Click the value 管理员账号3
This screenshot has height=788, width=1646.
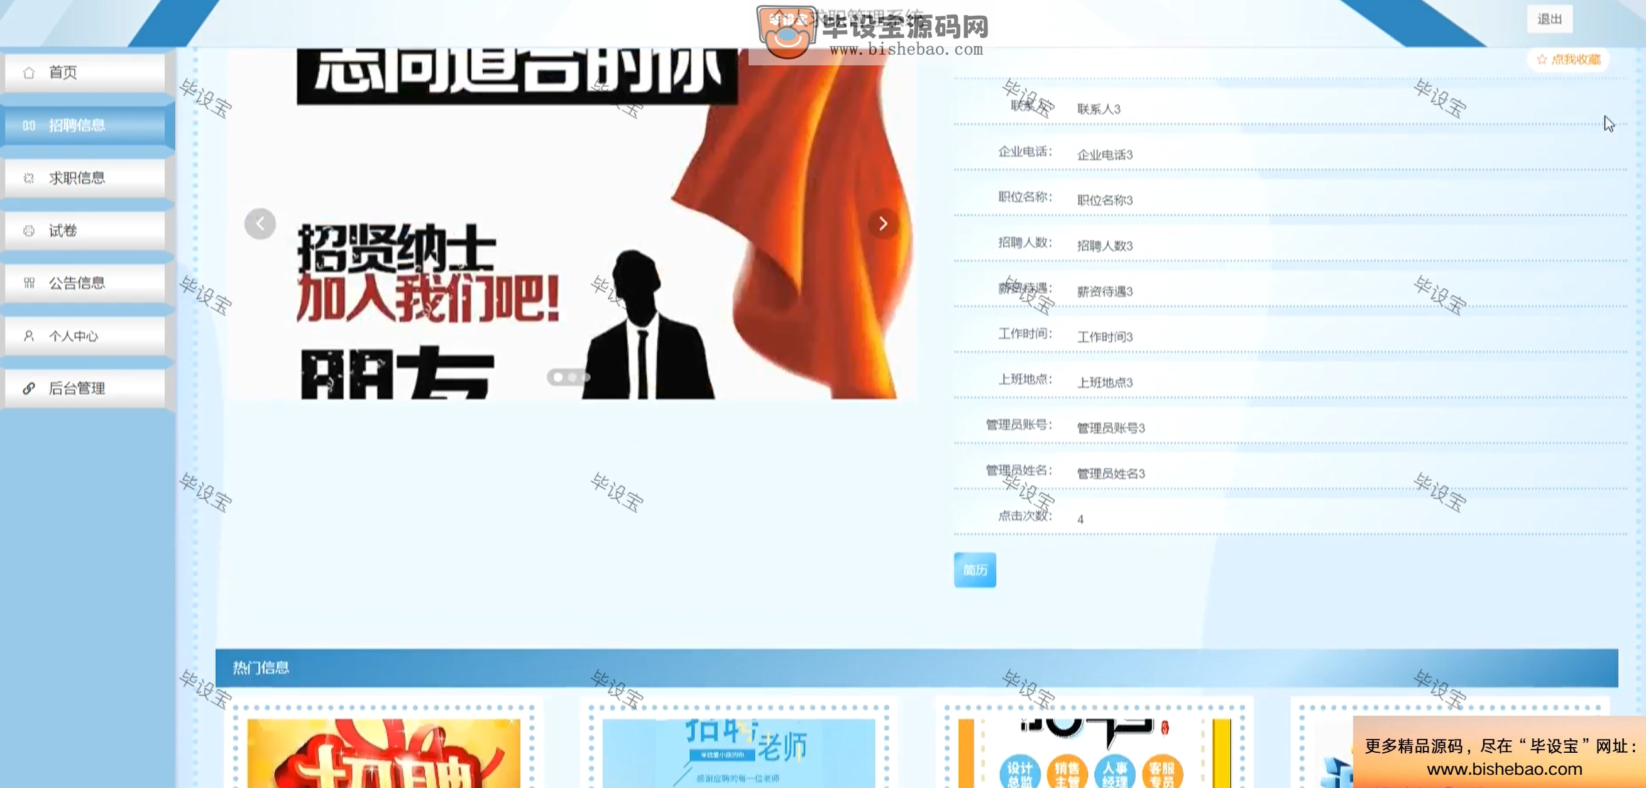(x=1111, y=428)
